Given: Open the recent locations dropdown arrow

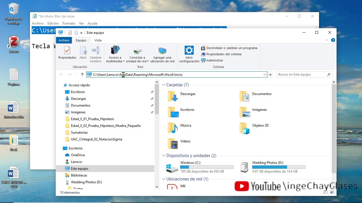Looking at the screenshot, I should [x=76, y=74].
